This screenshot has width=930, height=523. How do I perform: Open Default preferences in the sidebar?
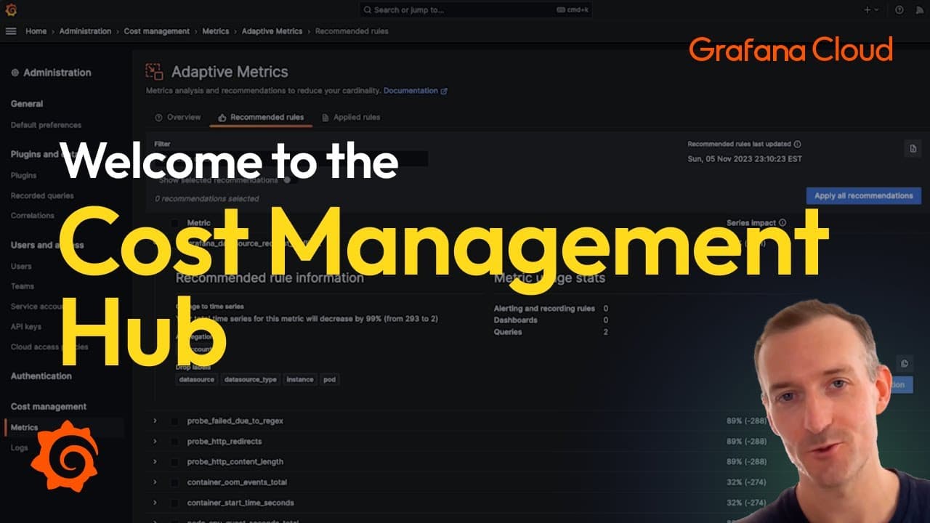46,125
